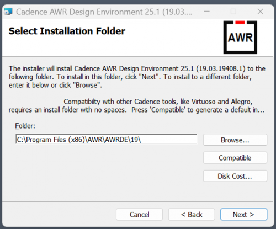
Task: Place cursor after AWRDE\19\ in the path
Action: coord(141,140)
